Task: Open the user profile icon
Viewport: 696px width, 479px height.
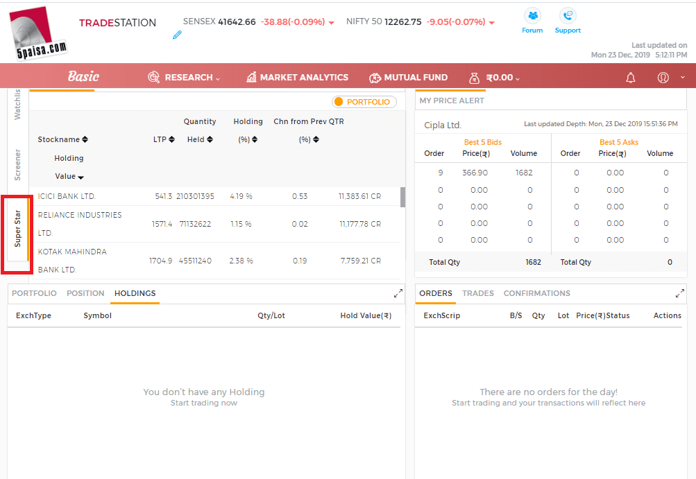Action: pos(663,78)
